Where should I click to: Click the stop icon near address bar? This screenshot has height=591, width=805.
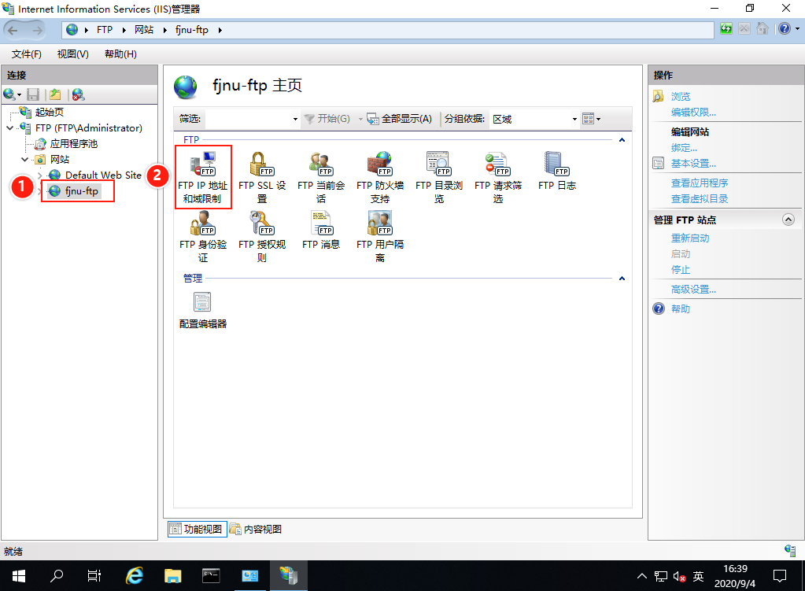(x=744, y=29)
